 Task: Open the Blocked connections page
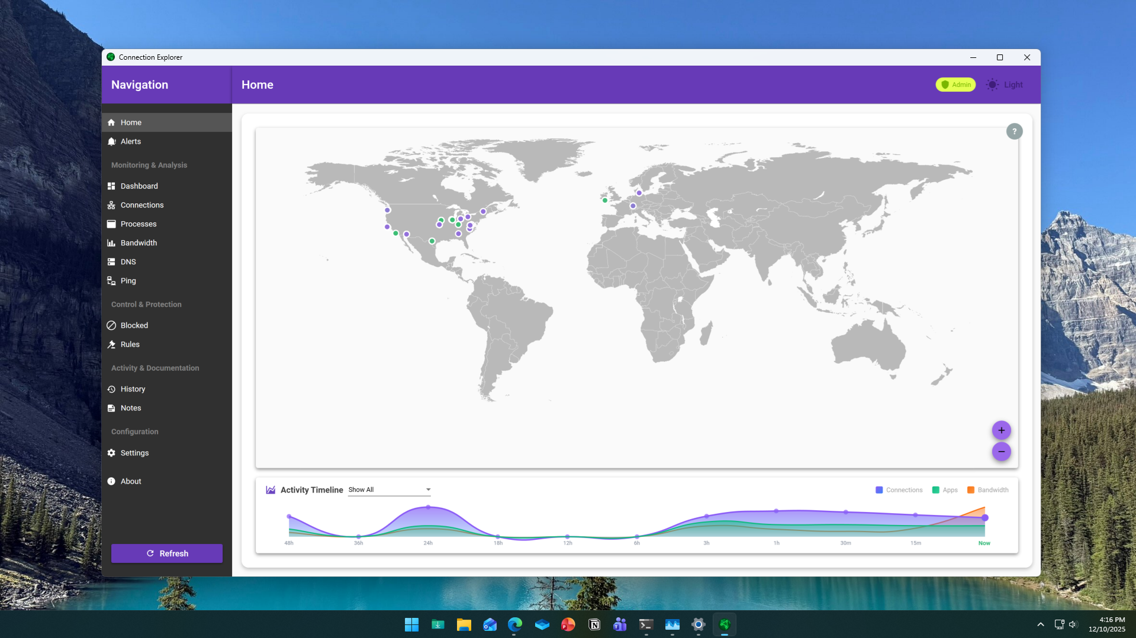(x=134, y=325)
